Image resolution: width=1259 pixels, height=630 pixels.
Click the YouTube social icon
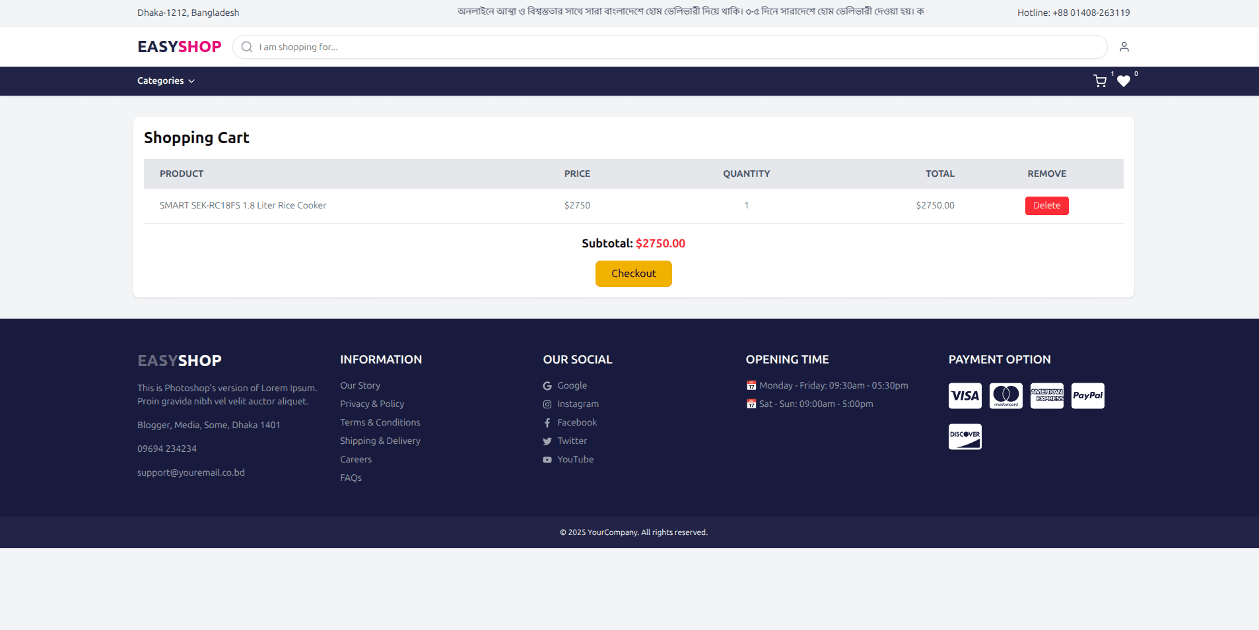[547, 459]
